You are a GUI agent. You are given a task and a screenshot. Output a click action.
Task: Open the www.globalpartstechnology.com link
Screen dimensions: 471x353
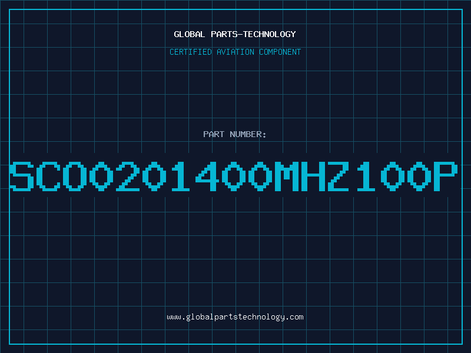click(235, 317)
